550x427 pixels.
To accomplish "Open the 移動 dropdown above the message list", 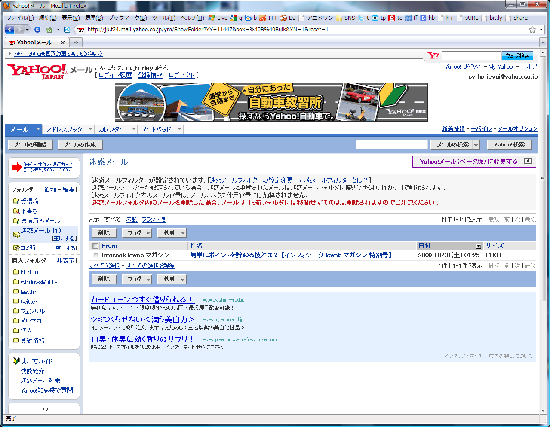I will tap(183, 233).
